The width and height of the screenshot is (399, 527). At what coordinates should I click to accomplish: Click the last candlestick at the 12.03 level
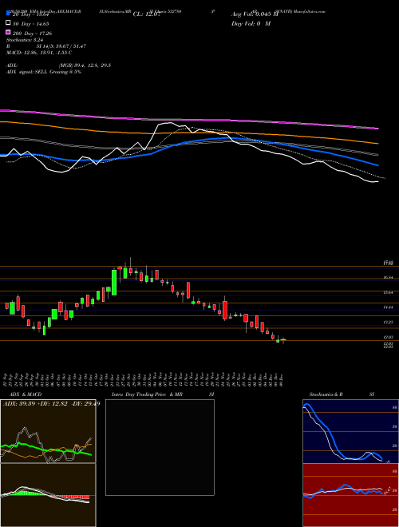click(283, 340)
